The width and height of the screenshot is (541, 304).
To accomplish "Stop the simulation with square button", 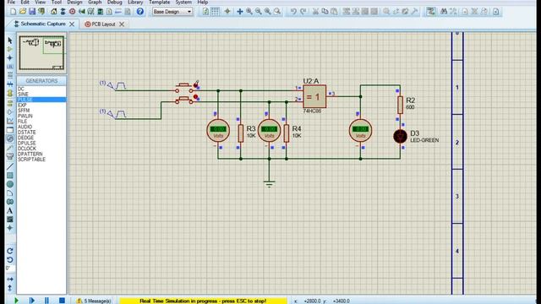I will 62,301.
